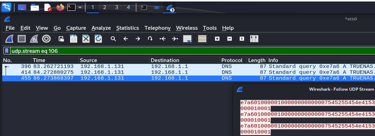
Task: Sort by the Protocol column header
Action: pos(233,61)
